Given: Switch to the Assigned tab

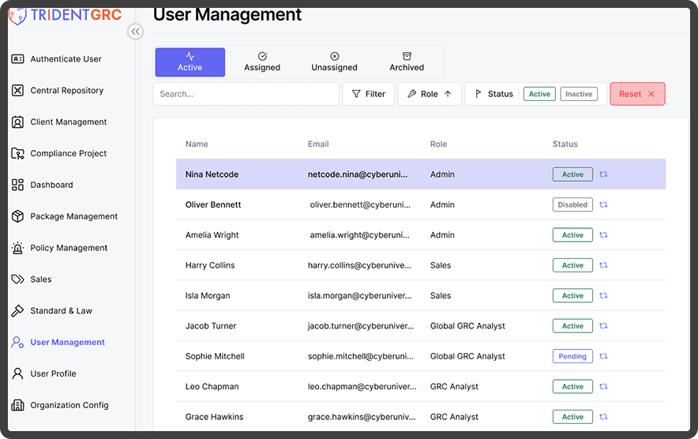Looking at the screenshot, I should (262, 62).
